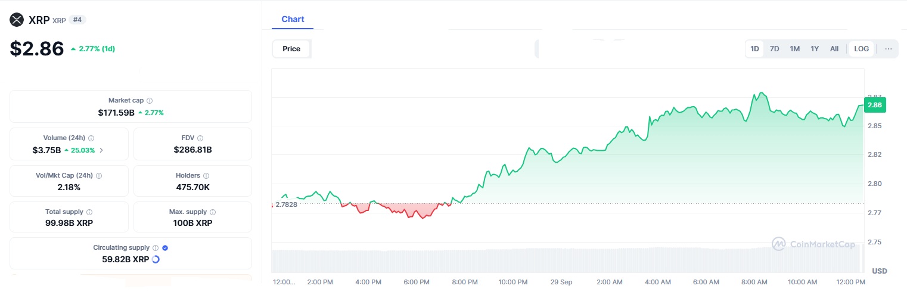Open the chart three-dot more options menu
This screenshot has height=304, width=907.
coord(888,49)
